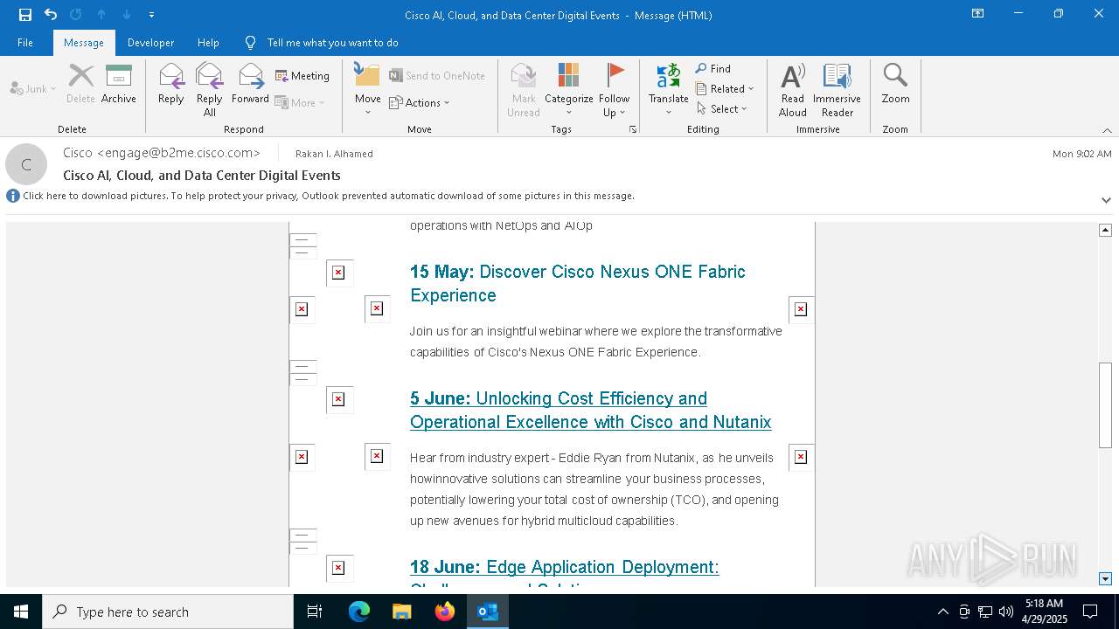Viewport: 1119px width, 629px height.
Task: Save the message with the floppy disk icon
Action: click(x=25, y=14)
